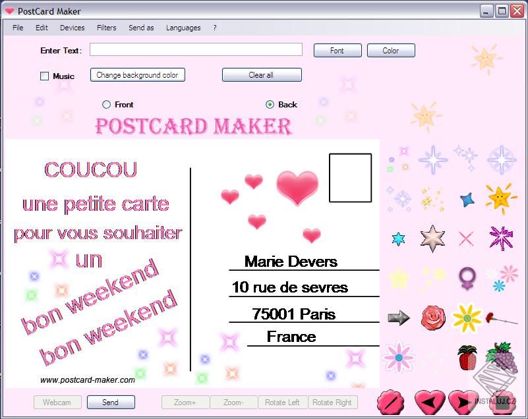The height and width of the screenshot is (419, 528).
Task: Open the Send as menu
Action: coord(141,28)
